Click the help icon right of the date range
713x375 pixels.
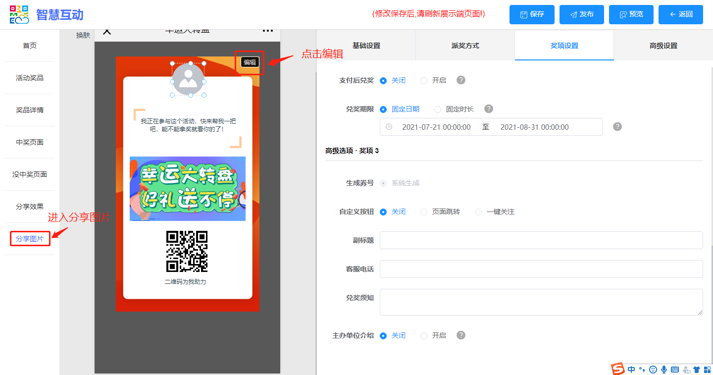pos(617,127)
